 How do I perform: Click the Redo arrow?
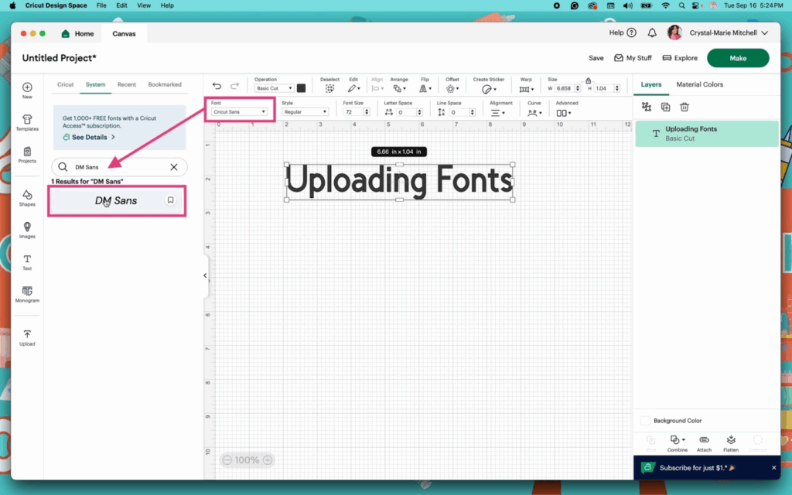pyautogui.click(x=234, y=86)
